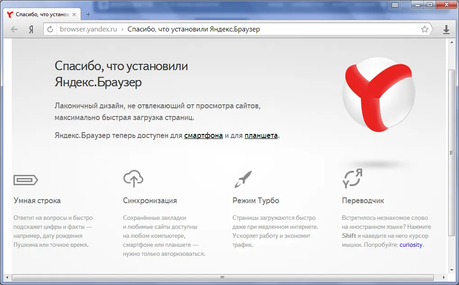Follow the планшета link
Screen dimensions: 459x285
261,135
